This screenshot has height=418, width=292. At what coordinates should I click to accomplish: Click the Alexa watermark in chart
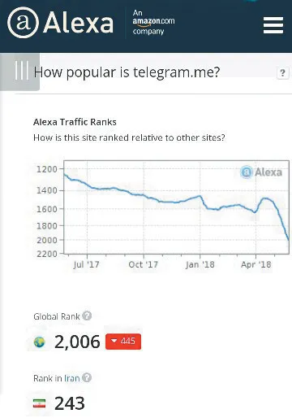[261, 172]
